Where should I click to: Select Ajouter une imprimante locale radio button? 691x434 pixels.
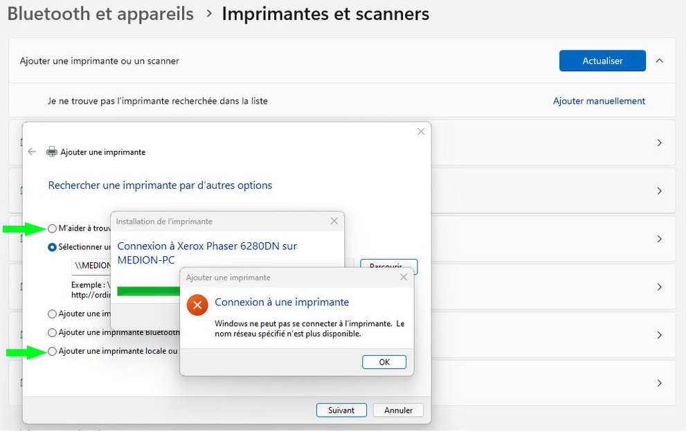click(x=53, y=352)
